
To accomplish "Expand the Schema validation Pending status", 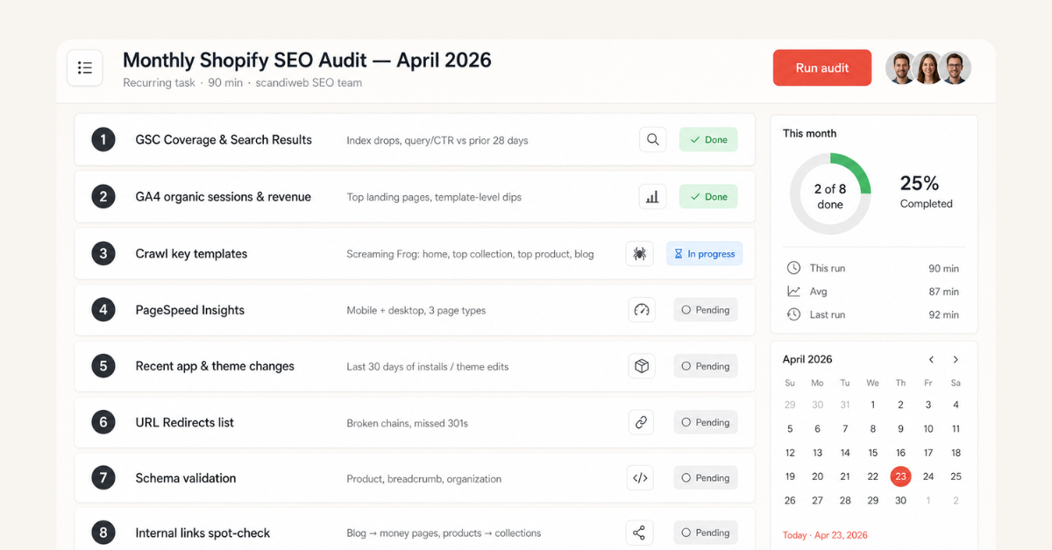I will [x=705, y=477].
